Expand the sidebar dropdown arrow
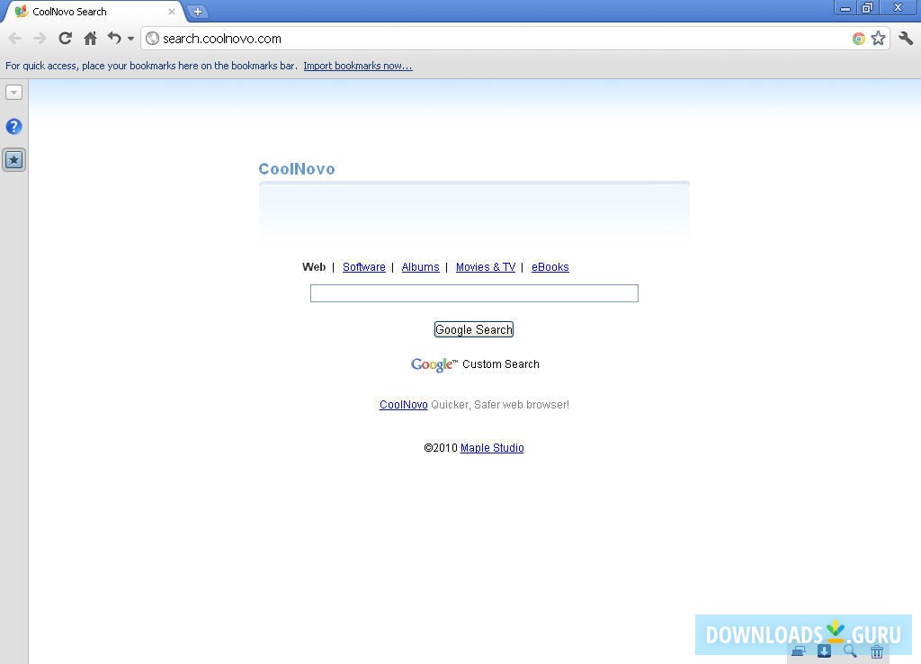 tap(14, 93)
